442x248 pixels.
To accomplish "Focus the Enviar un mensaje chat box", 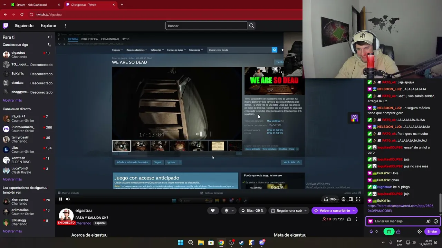I will click(x=399, y=221).
